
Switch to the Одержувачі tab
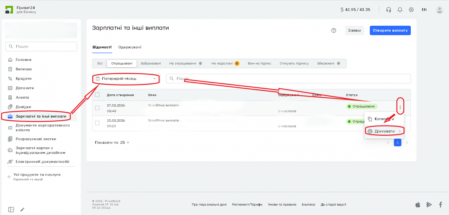pyautogui.click(x=130, y=47)
